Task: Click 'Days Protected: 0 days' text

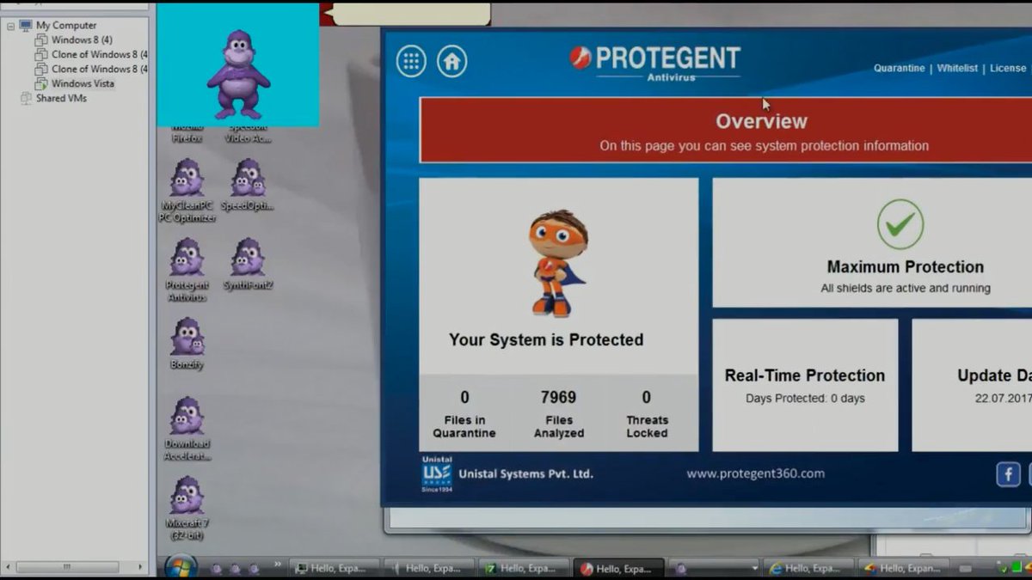Action: pyautogui.click(x=805, y=399)
